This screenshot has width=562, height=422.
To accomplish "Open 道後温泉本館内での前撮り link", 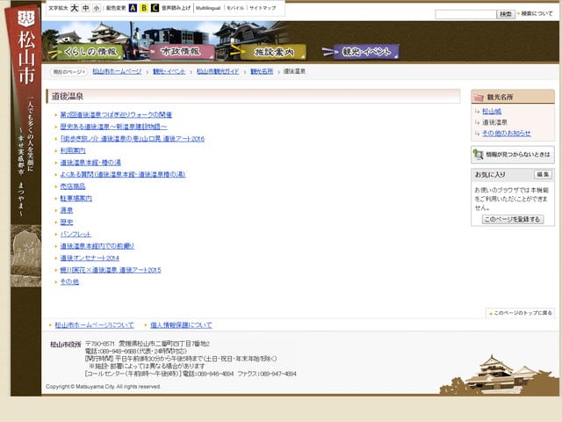I will [x=97, y=246].
